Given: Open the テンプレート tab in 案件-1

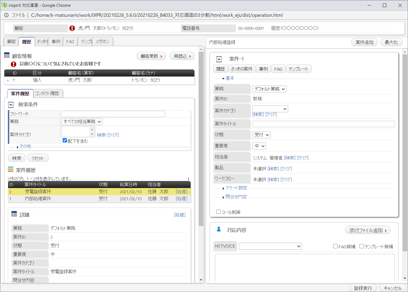Looking at the screenshot, I should [298, 69].
